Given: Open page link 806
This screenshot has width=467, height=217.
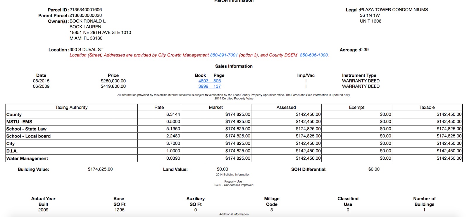Looking at the screenshot, I should (217, 81).
